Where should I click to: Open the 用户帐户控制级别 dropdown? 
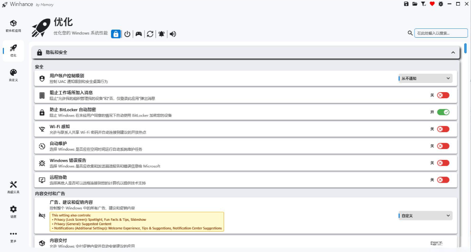point(425,79)
